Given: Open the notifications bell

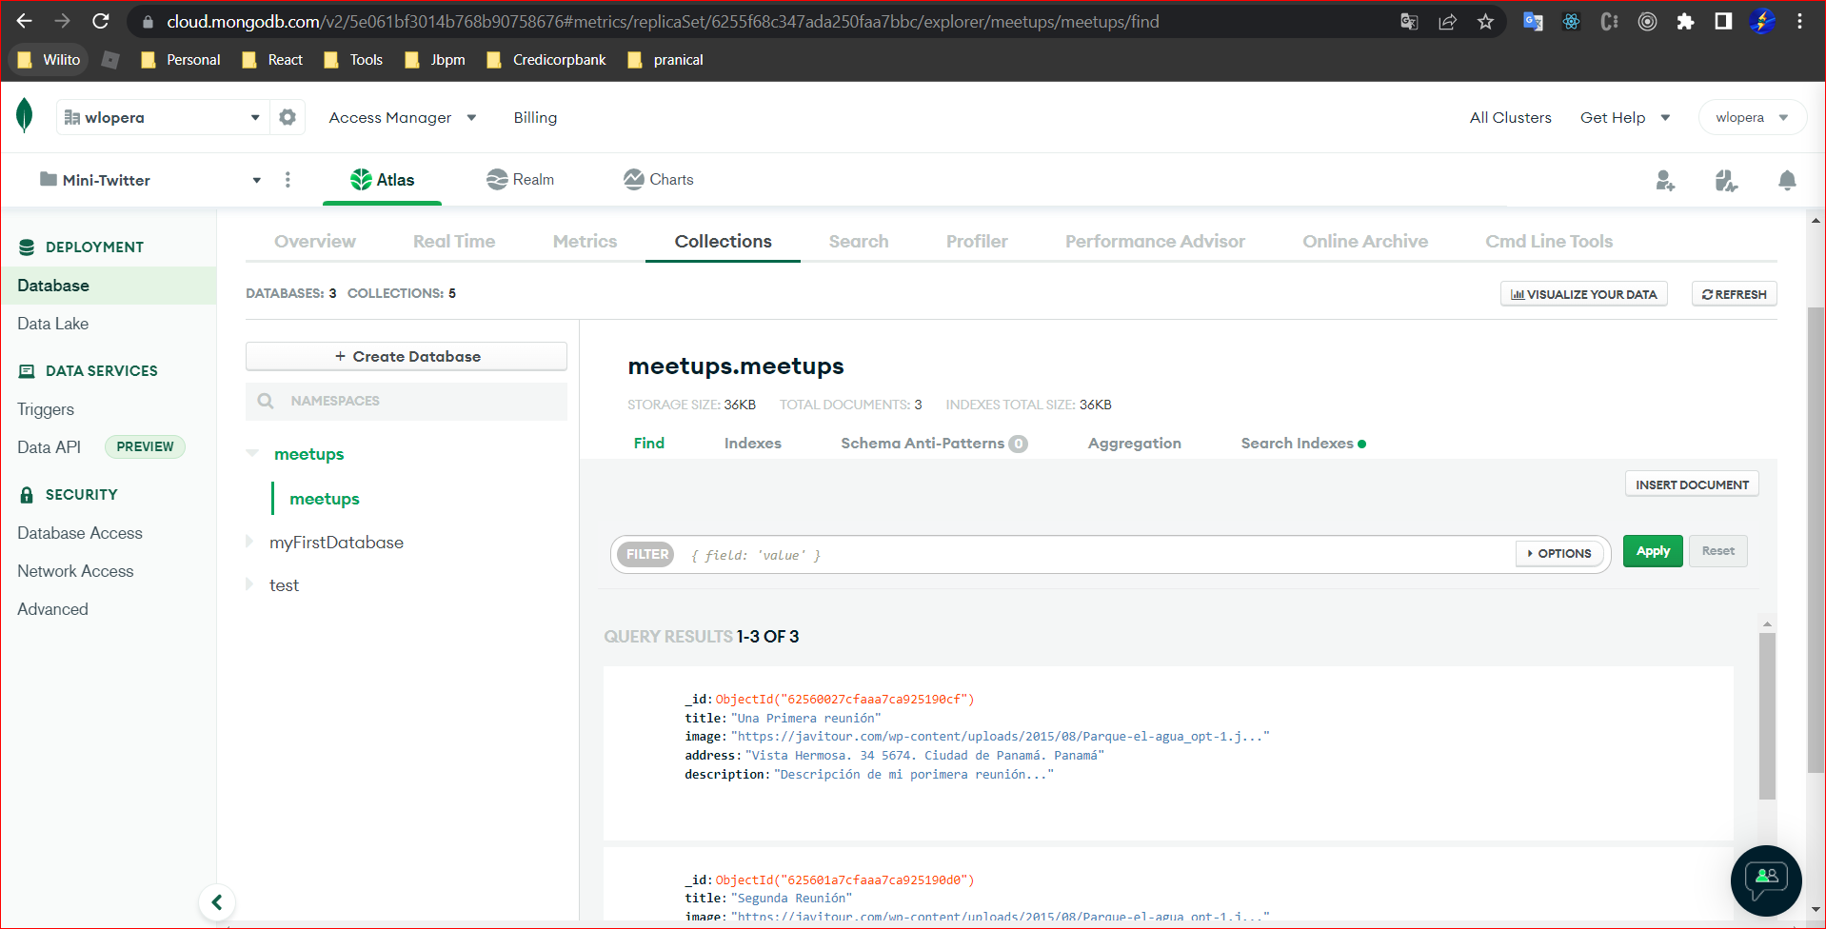Looking at the screenshot, I should [x=1787, y=181].
